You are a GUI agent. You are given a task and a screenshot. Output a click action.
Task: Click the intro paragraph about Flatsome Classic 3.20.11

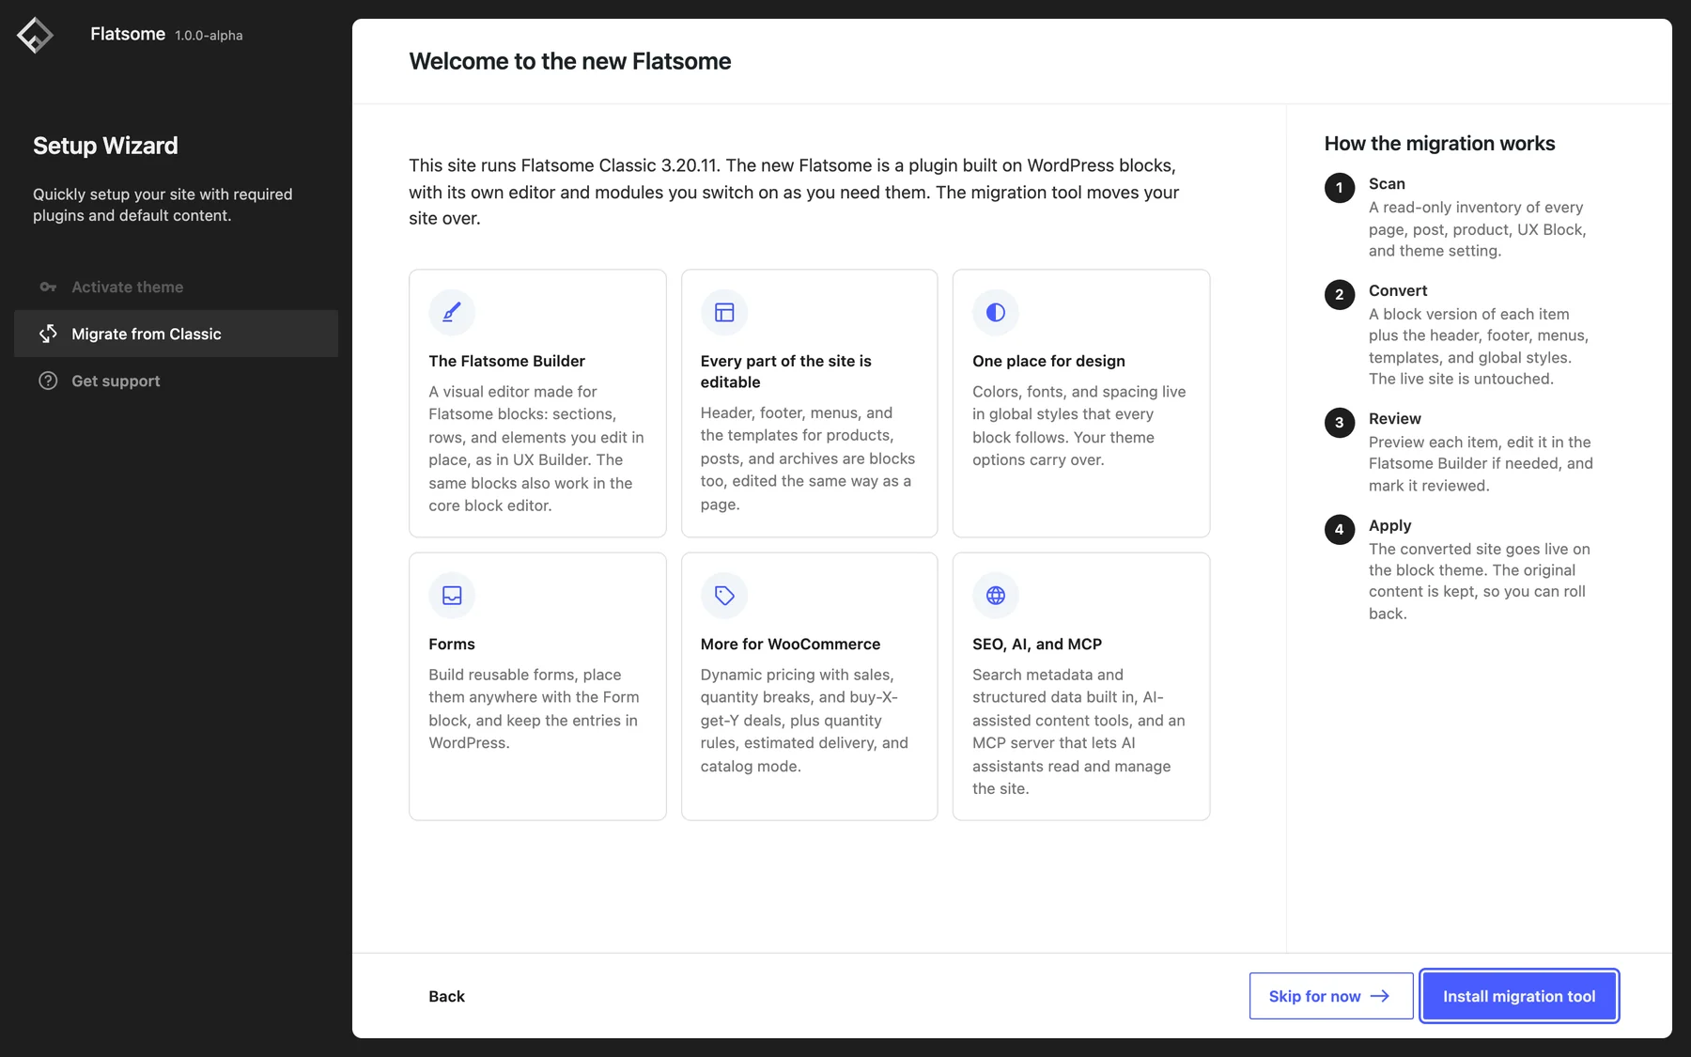794,192
